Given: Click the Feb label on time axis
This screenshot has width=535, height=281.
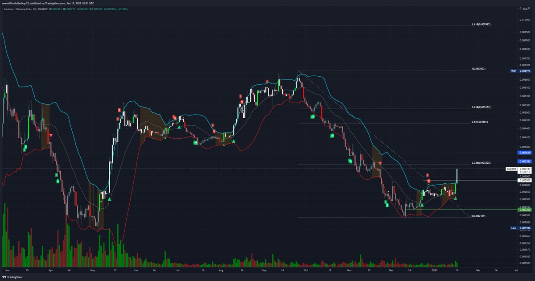Looking at the screenshot, I should (477, 270).
